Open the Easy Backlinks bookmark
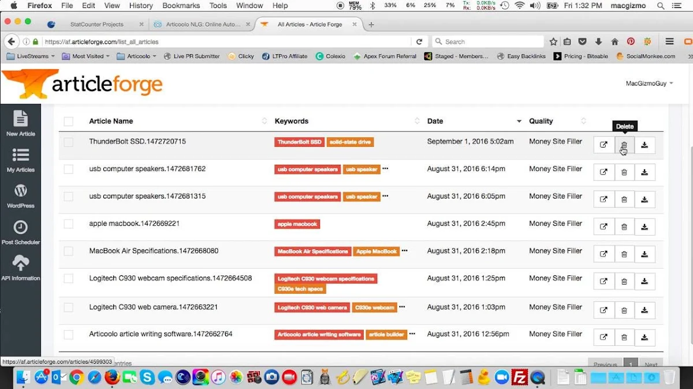693x389 pixels. tap(520, 56)
